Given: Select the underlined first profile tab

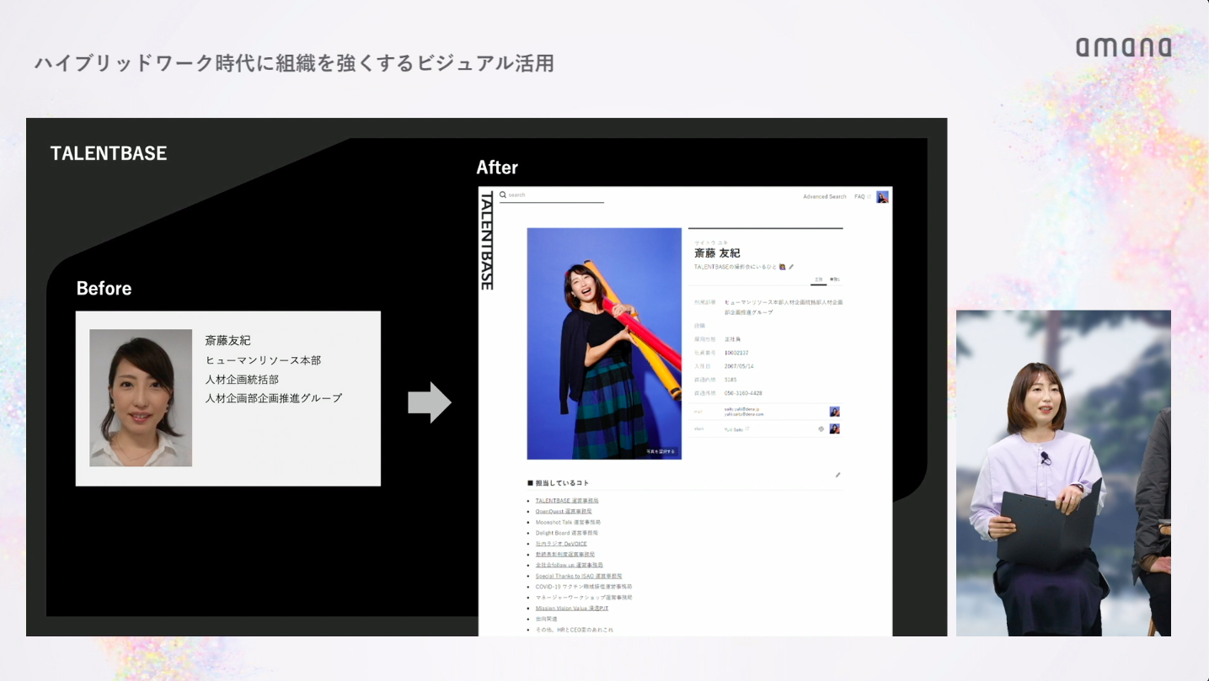Looking at the screenshot, I should click(x=818, y=279).
